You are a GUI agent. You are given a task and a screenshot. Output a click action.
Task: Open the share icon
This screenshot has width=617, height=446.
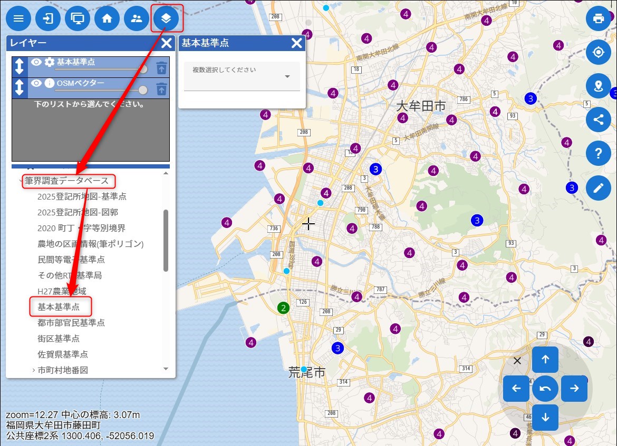point(598,119)
